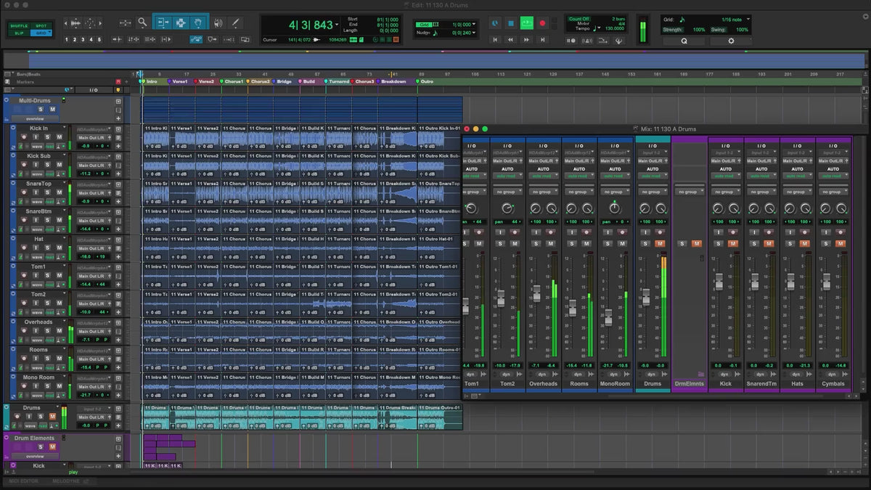Open the quantize settings gear button
Image resolution: width=871 pixels, height=490 pixels.
click(730, 41)
